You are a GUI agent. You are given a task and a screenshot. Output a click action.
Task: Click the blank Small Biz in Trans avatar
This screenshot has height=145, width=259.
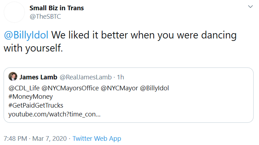click(x=13, y=12)
